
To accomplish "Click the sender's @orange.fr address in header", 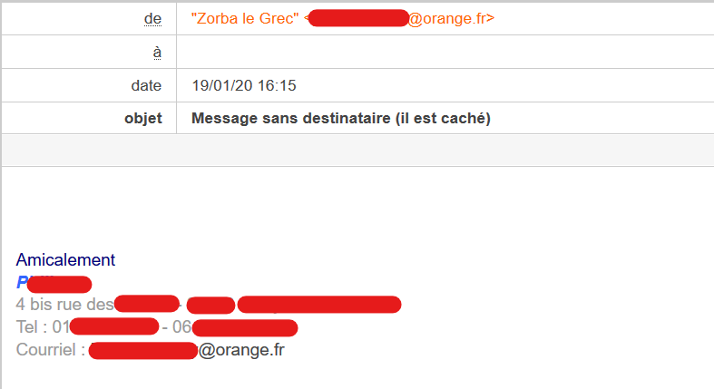I will (451, 18).
